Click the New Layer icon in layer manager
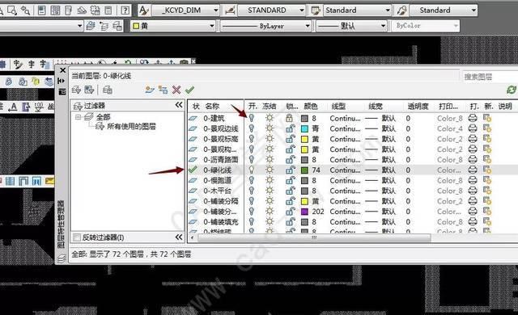The image size is (518, 315). click(x=150, y=90)
